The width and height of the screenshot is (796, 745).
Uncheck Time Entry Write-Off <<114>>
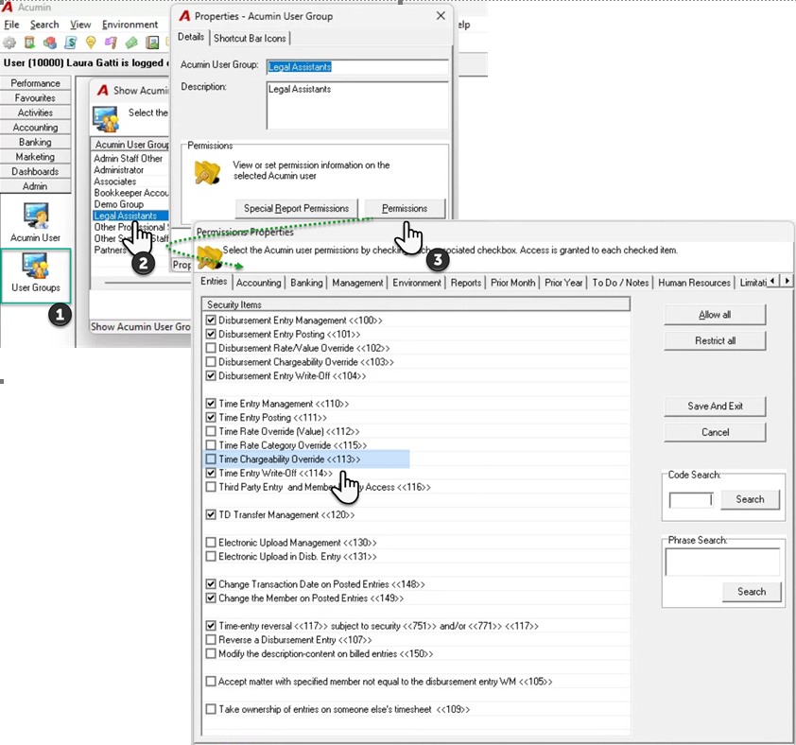tap(211, 474)
